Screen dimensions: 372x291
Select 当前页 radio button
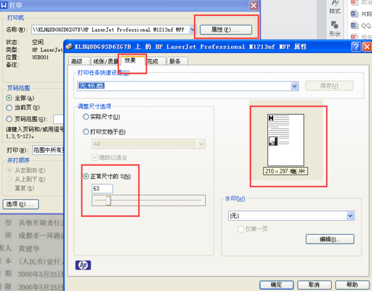9,108
